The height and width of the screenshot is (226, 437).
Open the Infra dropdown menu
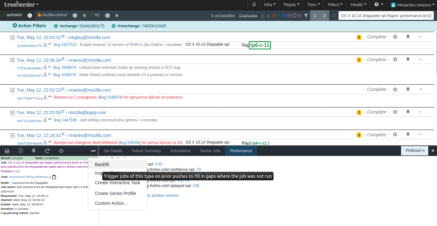tap(270, 5)
